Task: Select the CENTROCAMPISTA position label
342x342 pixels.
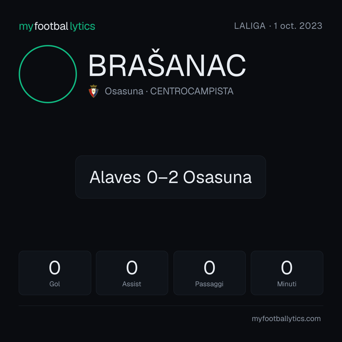Action: pos(192,91)
